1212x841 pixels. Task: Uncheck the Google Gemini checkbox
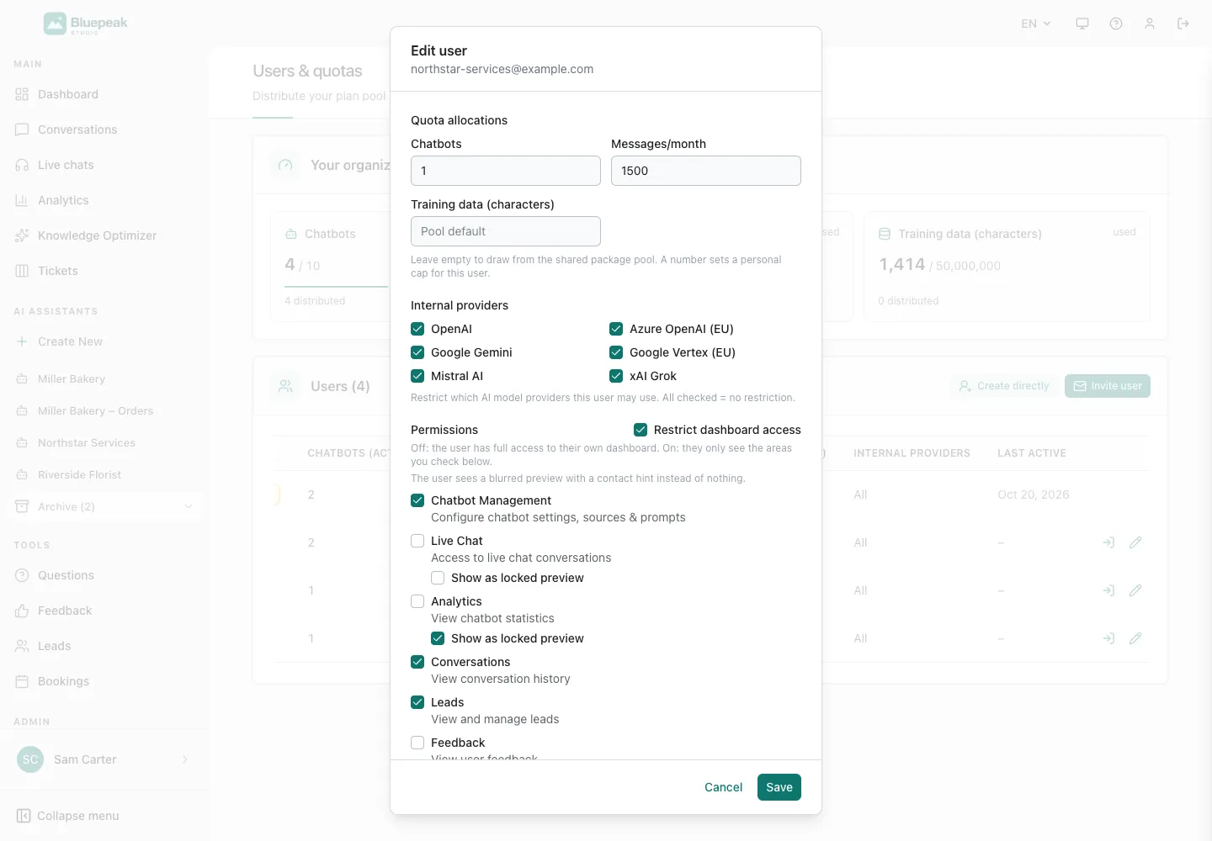coord(417,352)
